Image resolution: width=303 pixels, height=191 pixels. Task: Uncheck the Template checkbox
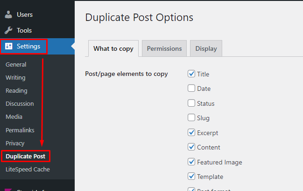[191, 176]
